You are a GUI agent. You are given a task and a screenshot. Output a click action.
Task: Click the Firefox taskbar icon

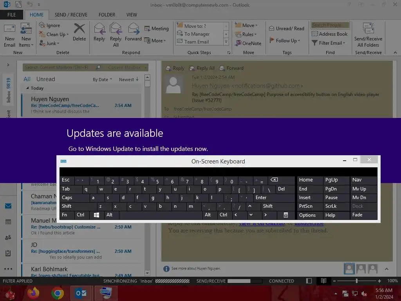[33, 293]
